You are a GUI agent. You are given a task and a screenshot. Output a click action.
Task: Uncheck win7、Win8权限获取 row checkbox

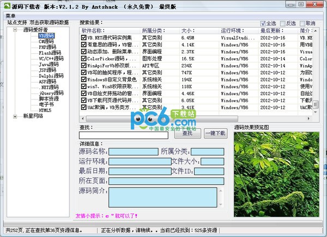pos(83,86)
